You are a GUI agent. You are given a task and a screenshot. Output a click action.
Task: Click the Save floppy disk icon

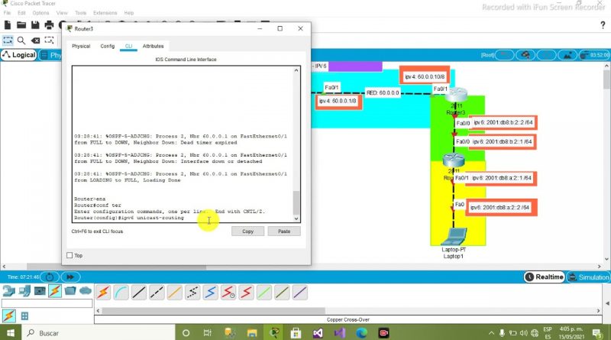click(35, 25)
